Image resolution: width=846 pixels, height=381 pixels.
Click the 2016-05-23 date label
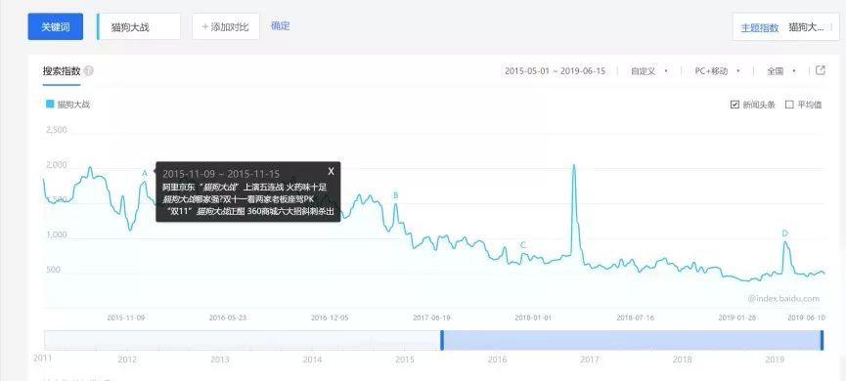pyautogui.click(x=228, y=317)
